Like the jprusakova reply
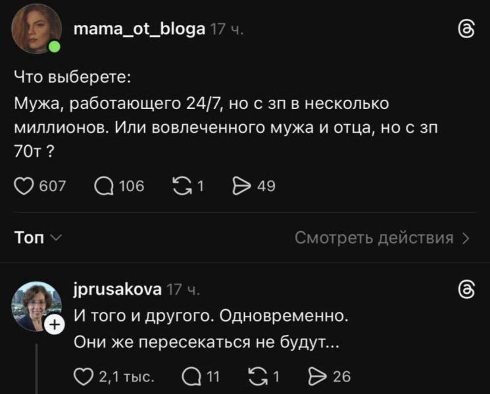This screenshot has width=490, height=394. coord(84,376)
